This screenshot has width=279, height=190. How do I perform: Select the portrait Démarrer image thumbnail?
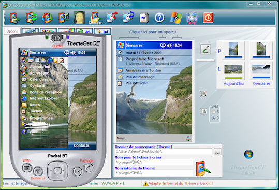coord(261,50)
